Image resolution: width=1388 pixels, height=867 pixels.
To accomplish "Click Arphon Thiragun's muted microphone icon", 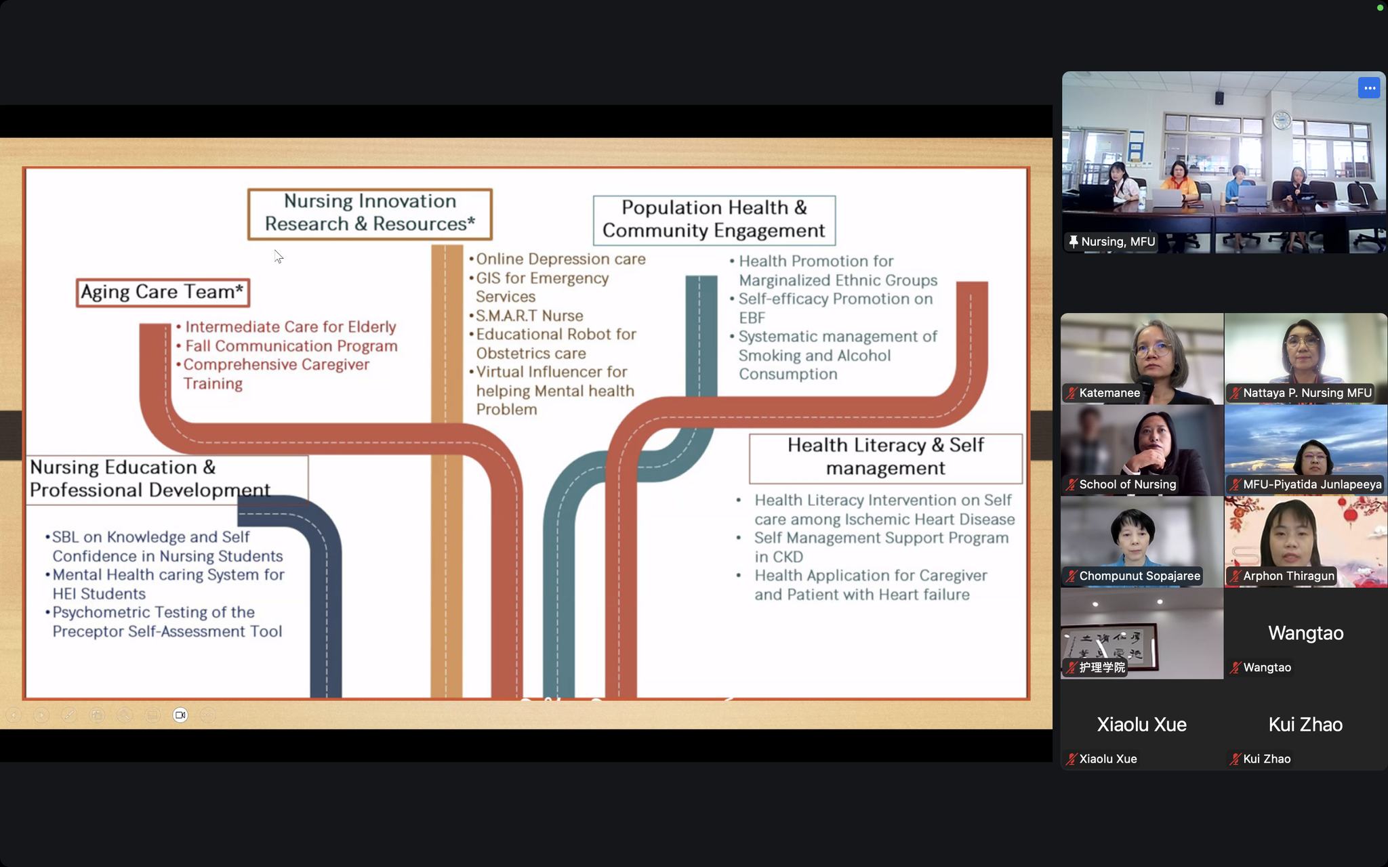I will (x=1236, y=576).
